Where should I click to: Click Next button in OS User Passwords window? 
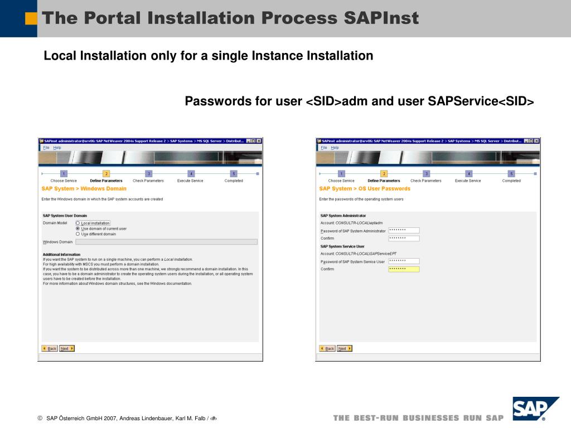click(x=345, y=348)
